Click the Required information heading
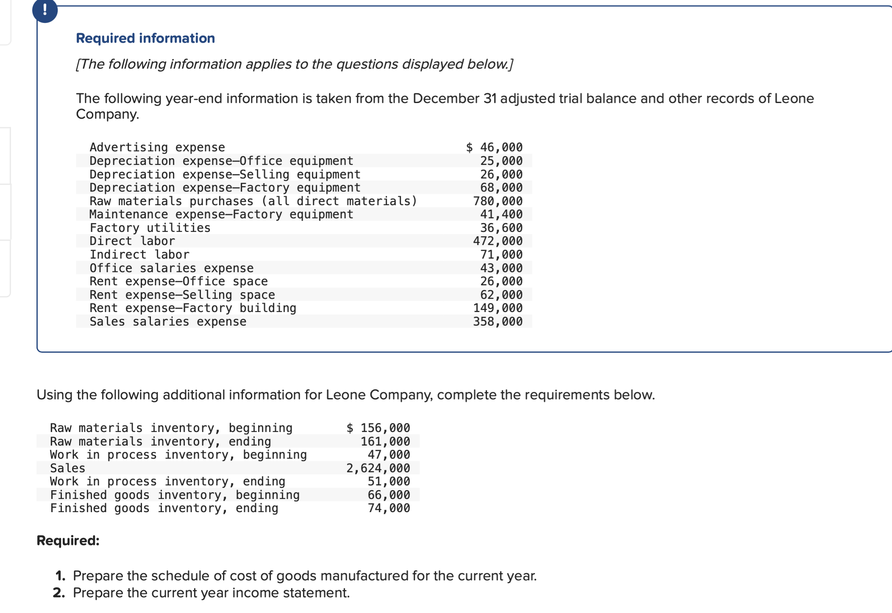Viewport: 892px width, 613px height. pos(145,38)
